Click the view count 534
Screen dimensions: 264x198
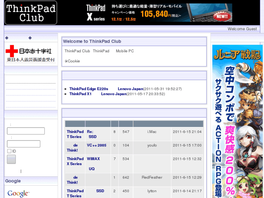coord(126,159)
